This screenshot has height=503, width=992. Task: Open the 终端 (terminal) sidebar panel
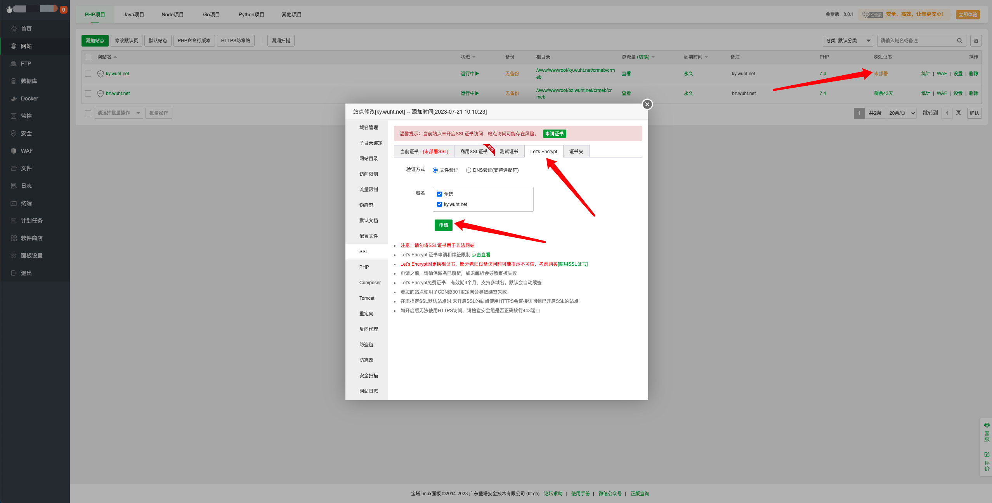click(26, 203)
